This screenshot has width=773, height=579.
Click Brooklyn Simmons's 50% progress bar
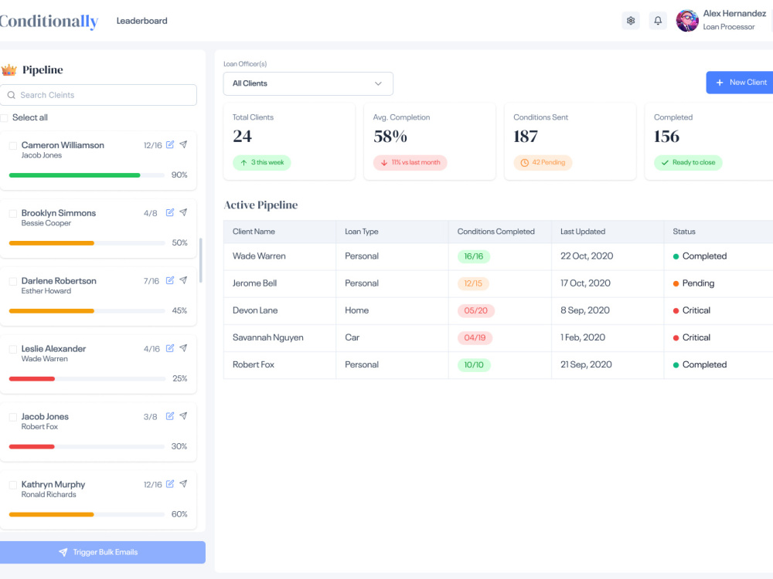pyautogui.click(x=87, y=243)
